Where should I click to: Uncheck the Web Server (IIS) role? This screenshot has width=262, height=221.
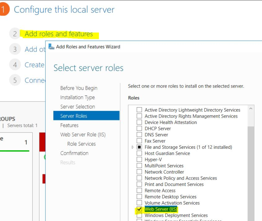coord(139,209)
